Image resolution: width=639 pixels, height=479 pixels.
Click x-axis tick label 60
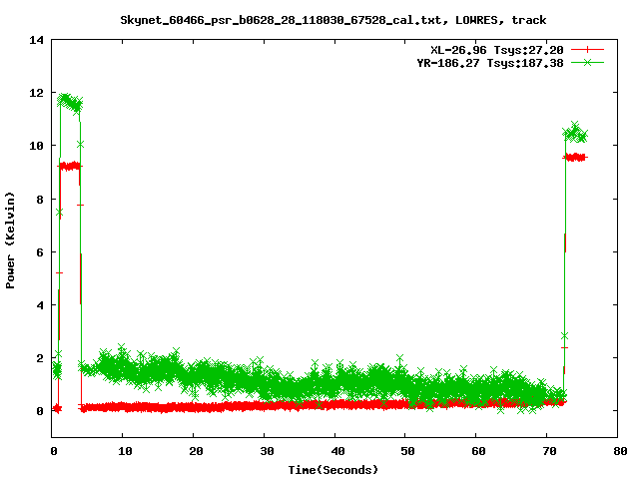(x=479, y=451)
